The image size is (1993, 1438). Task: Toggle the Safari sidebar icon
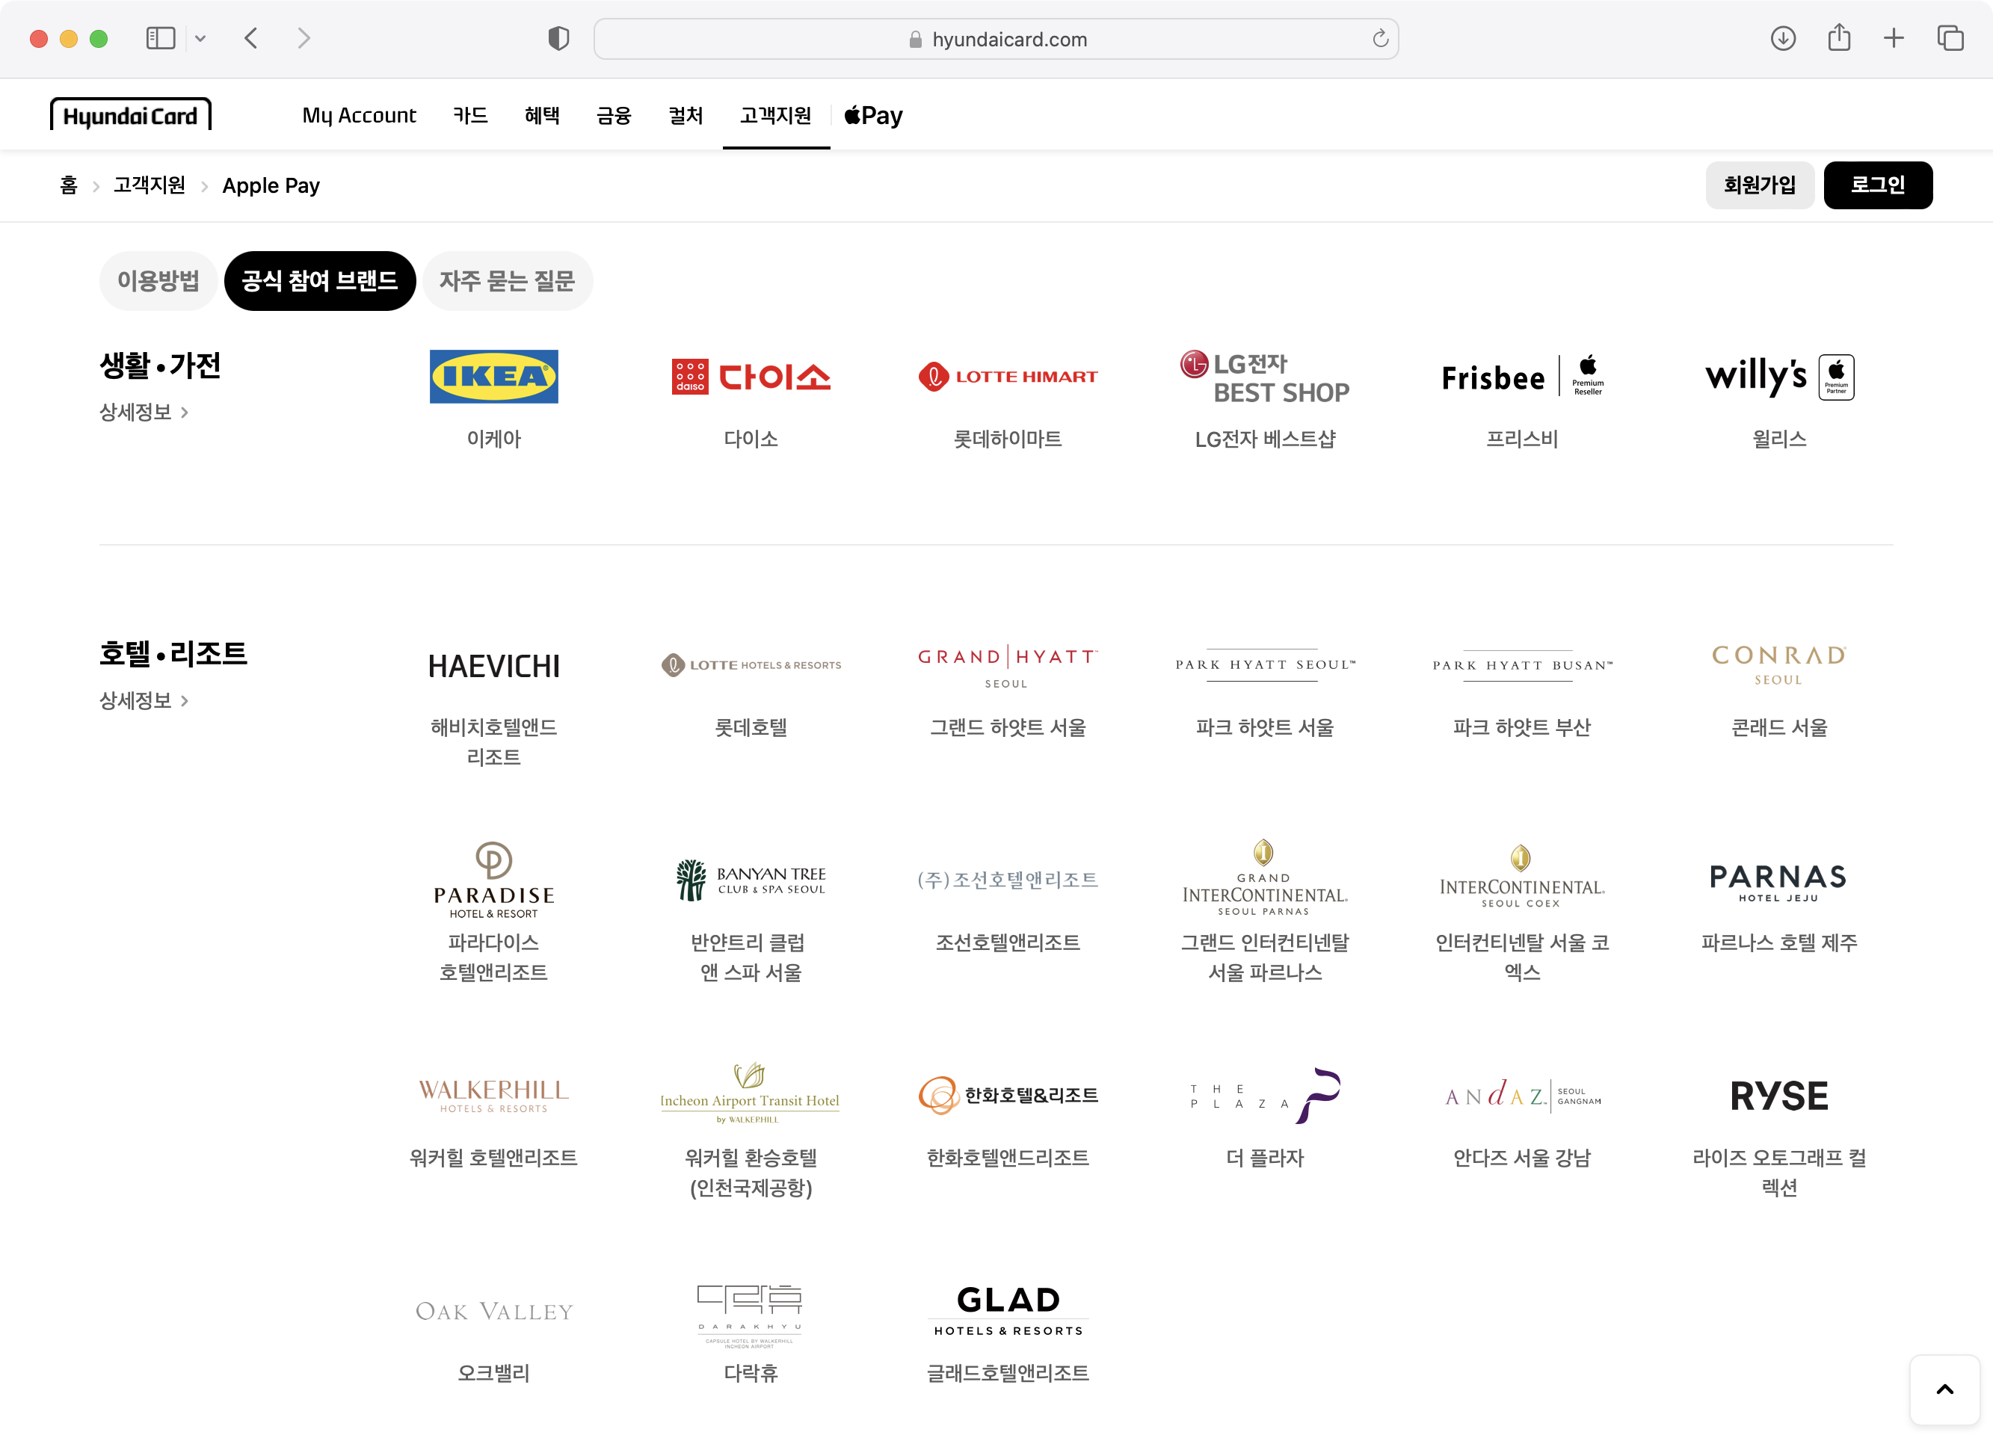click(161, 39)
